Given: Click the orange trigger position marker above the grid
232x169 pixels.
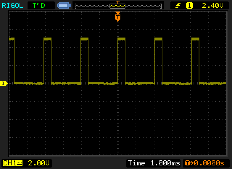Looking at the screenshot, I should coord(117,17).
